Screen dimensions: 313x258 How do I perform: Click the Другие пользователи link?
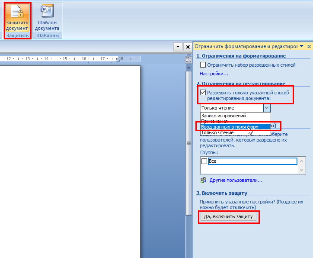pyautogui.click(x=236, y=180)
